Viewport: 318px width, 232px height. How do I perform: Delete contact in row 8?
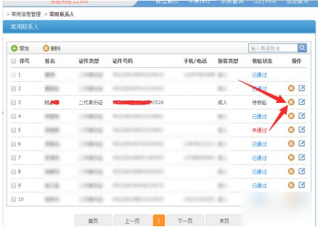(x=291, y=171)
